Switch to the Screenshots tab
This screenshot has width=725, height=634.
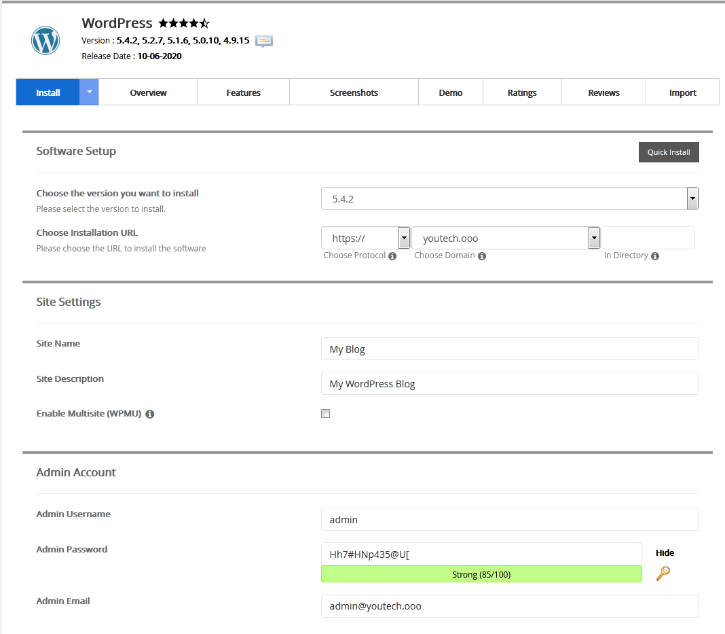point(354,92)
